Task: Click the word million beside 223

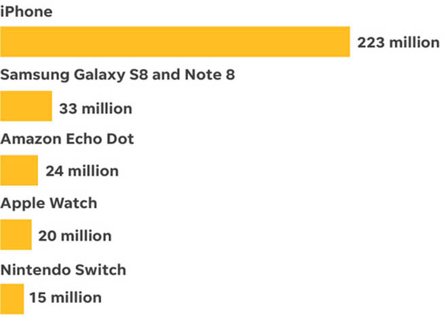Action: click(x=415, y=43)
